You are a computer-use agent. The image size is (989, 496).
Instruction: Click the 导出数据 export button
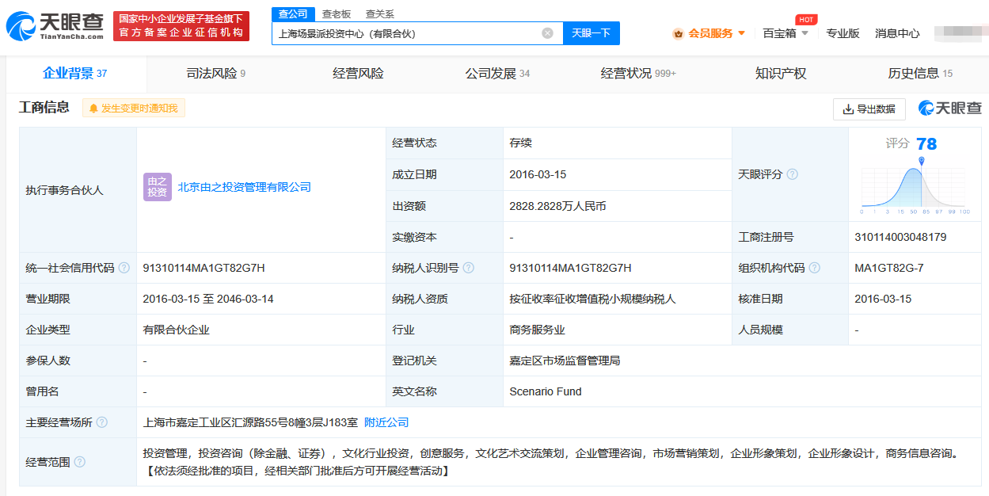[869, 109]
